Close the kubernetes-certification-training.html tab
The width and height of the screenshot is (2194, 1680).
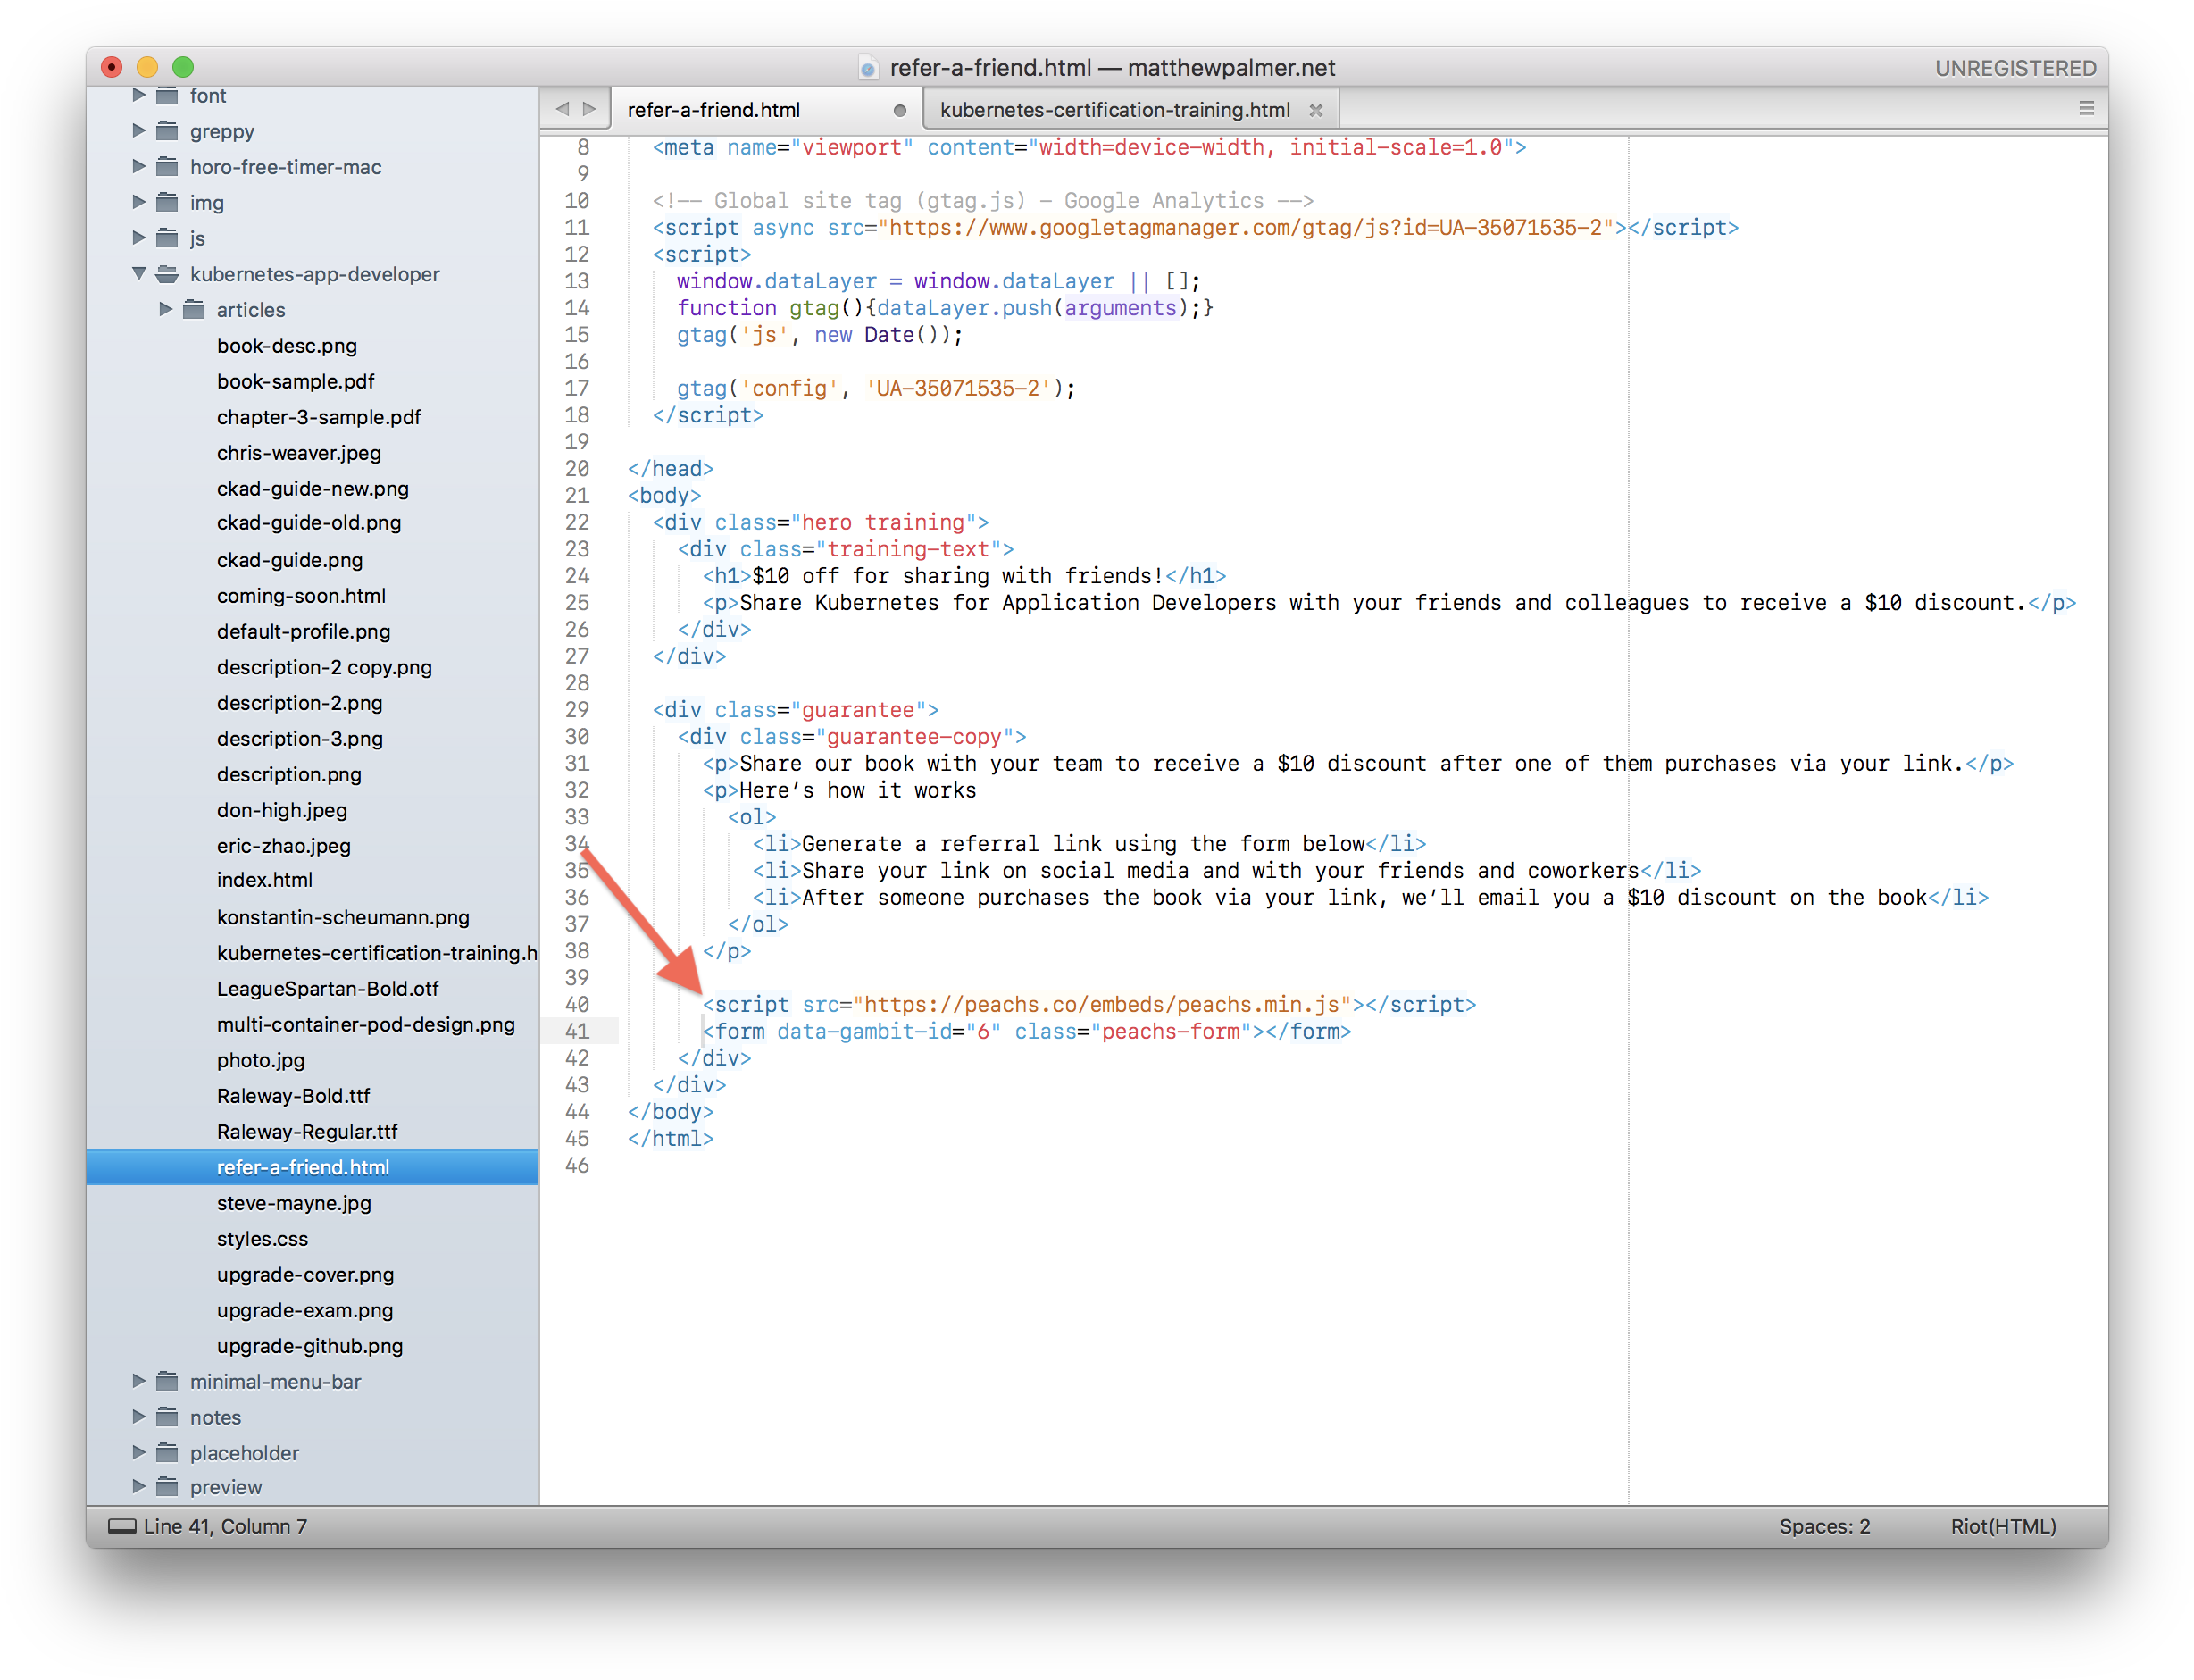(1315, 110)
